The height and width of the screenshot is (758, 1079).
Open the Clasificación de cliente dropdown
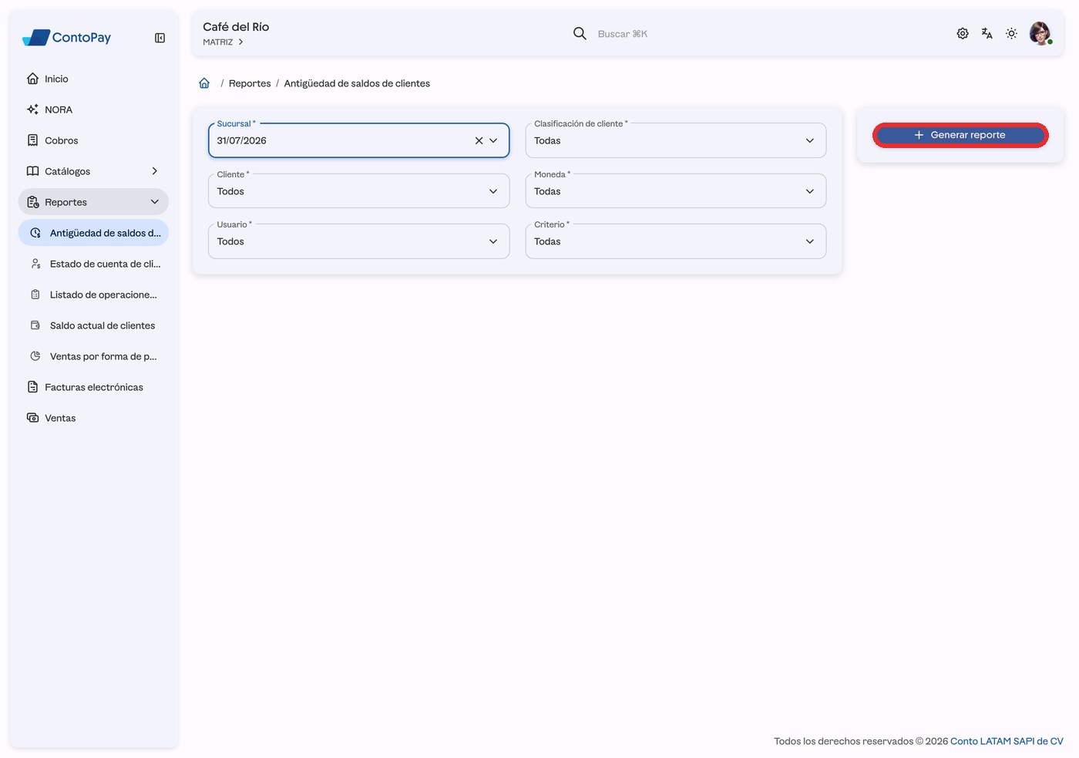point(676,140)
